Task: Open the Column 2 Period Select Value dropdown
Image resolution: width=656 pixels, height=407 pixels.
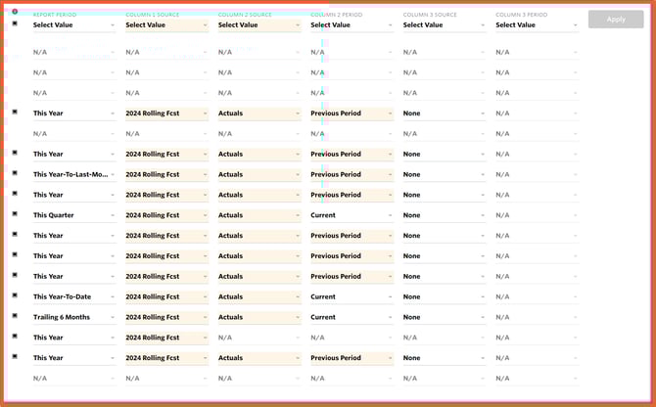Action: click(351, 25)
